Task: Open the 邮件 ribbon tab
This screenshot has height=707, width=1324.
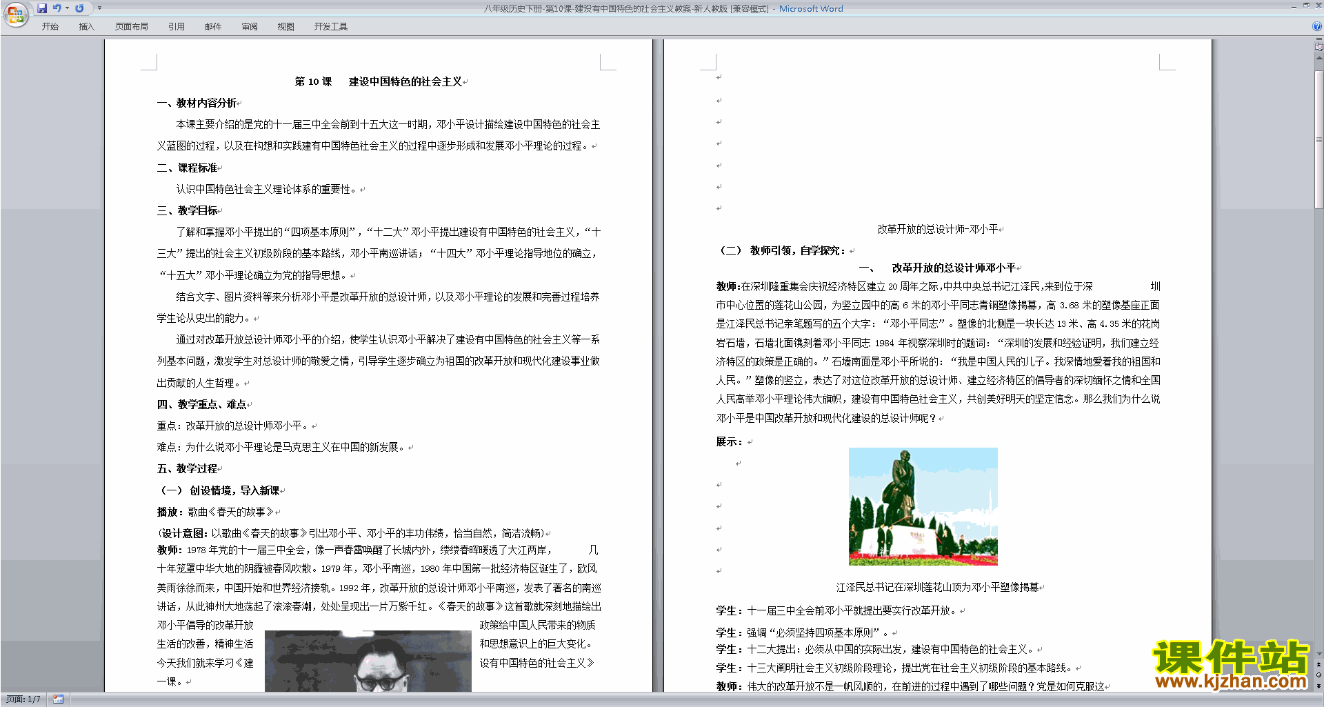Action: [x=213, y=27]
